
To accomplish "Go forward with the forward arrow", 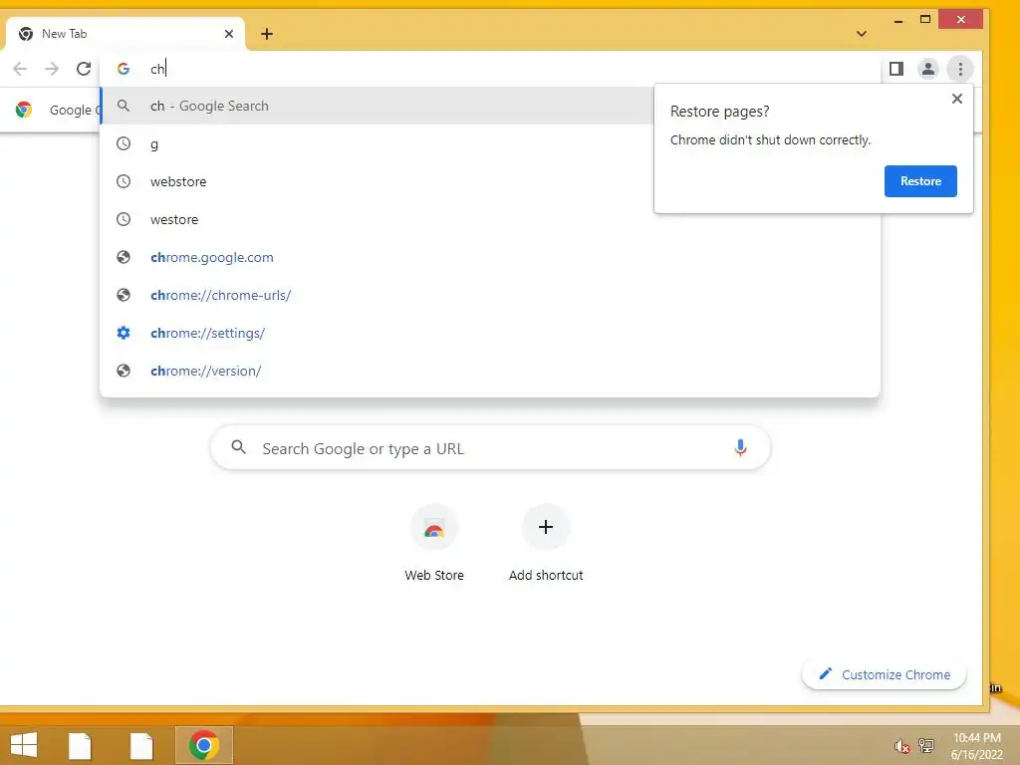I will tap(52, 69).
